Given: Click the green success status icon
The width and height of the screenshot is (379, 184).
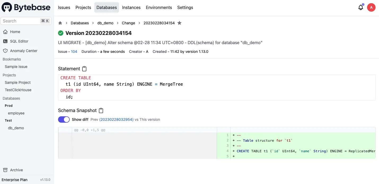Looking at the screenshot, I should click(61, 33).
